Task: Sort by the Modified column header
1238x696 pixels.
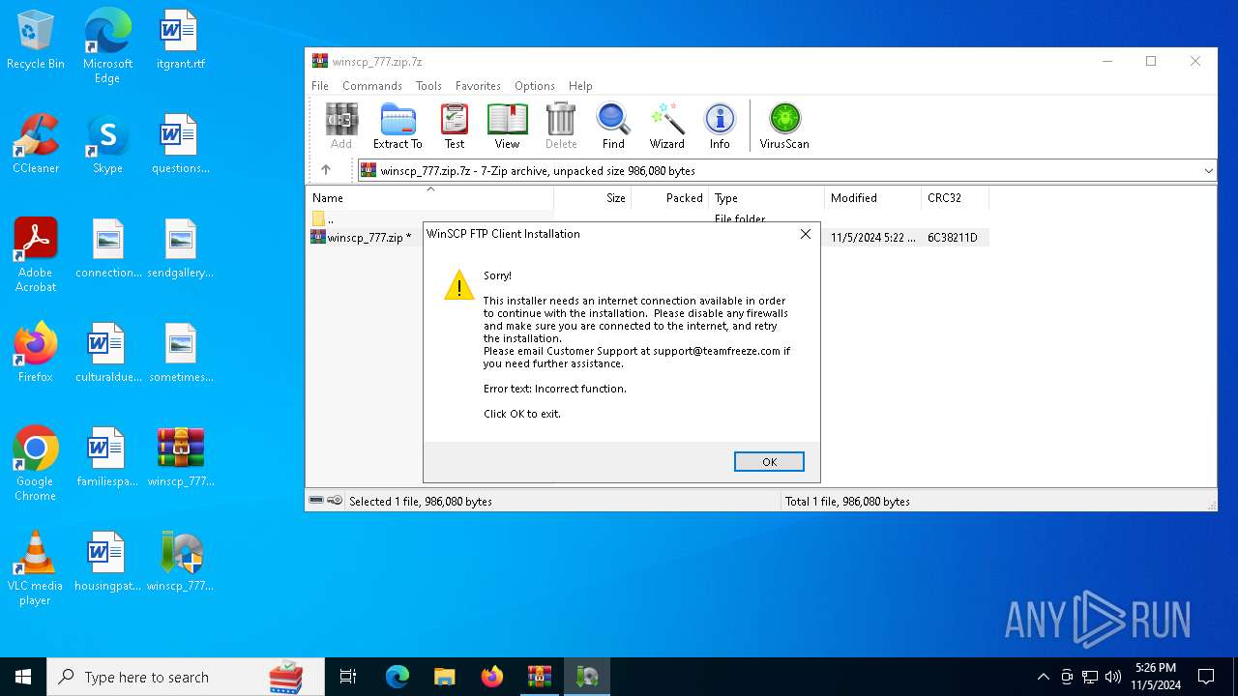Action: 872,198
